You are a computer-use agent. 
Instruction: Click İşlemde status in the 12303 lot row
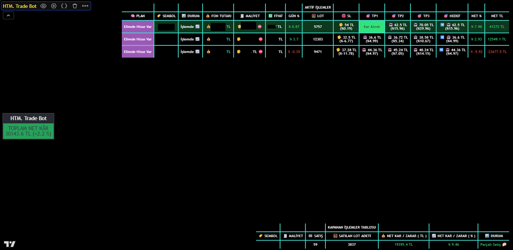pyautogui.click(x=190, y=39)
